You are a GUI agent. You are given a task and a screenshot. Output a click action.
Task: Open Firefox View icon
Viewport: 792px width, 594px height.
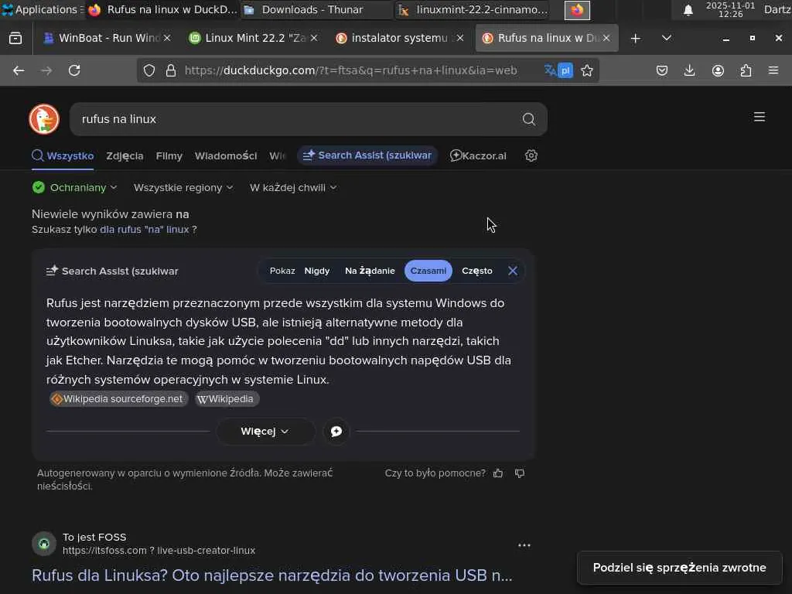click(x=15, y=39)
